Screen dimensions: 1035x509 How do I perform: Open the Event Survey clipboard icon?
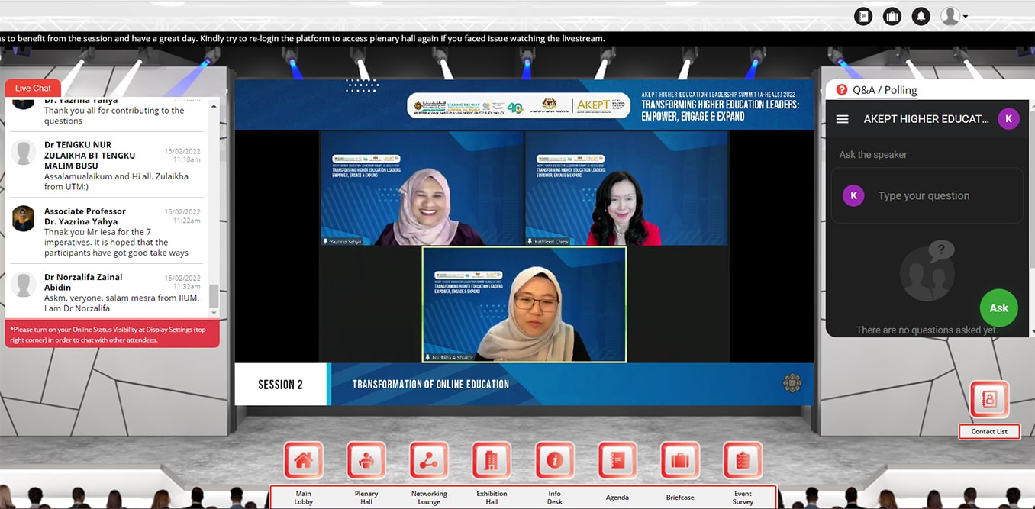tap(743, 460)
